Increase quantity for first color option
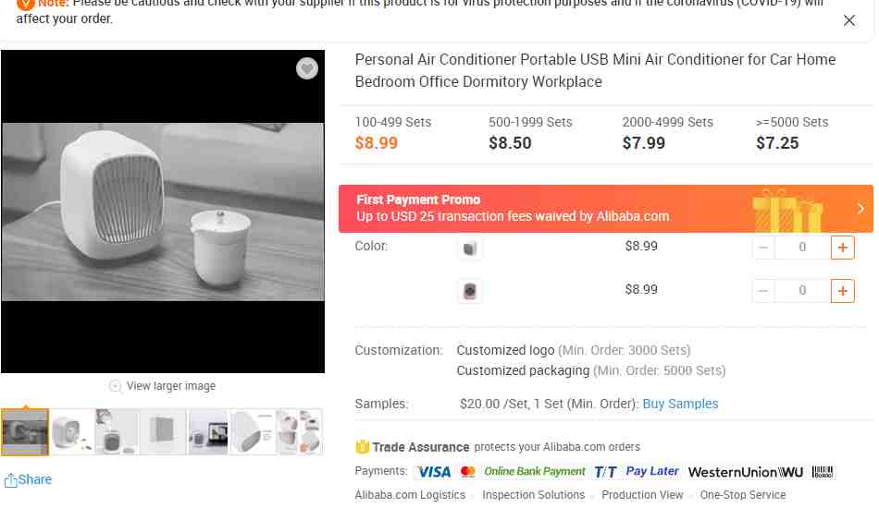Viewport: 879px width, 520px height. click(x=842, y=248)
